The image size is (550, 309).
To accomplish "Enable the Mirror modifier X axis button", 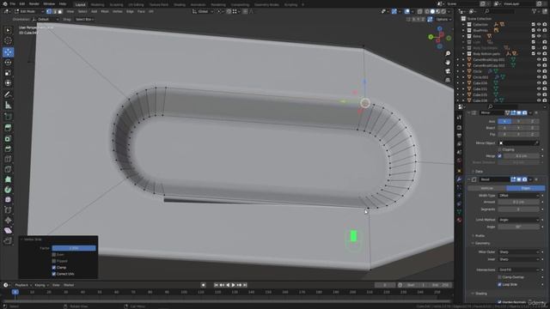I will pyautogui.click(x=504, y=122).
